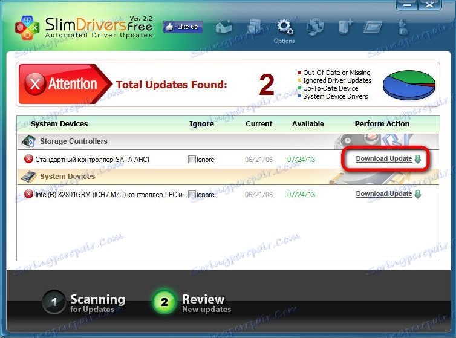Tick ignore checkbox for SATA AHCI controller
The height and width of the screenshot is (338, 456).
click(x=192, y=160)
